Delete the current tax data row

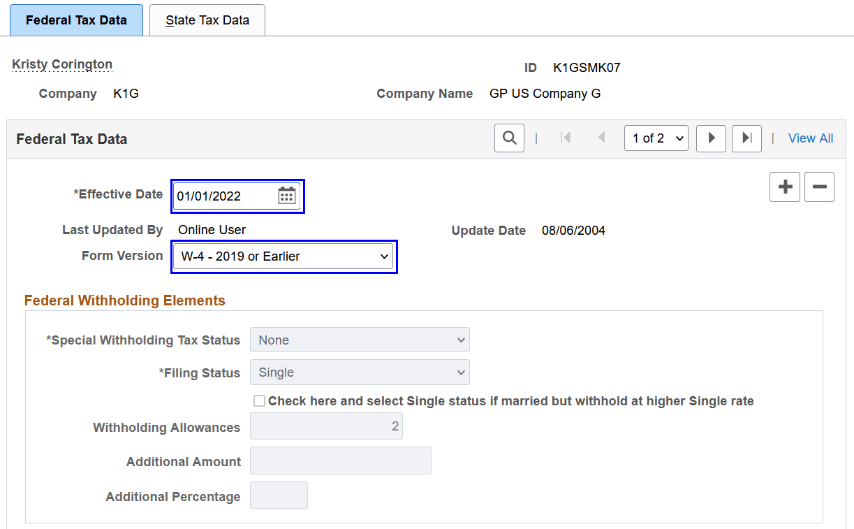(819, 187)
